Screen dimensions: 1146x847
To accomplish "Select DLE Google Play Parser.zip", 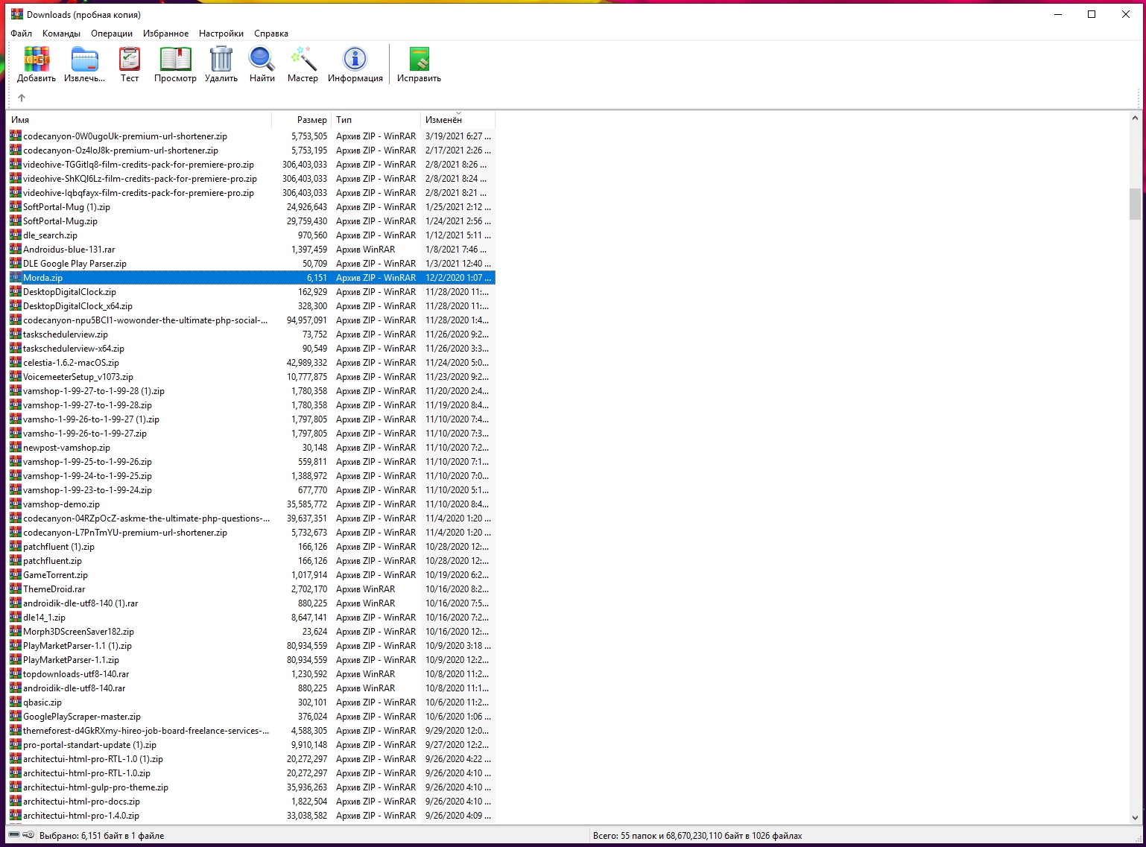I will click(252, 264).
